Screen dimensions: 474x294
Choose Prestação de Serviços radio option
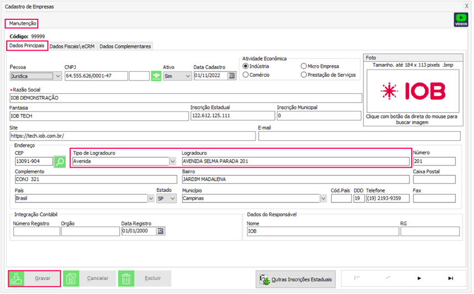pos(303,75)
